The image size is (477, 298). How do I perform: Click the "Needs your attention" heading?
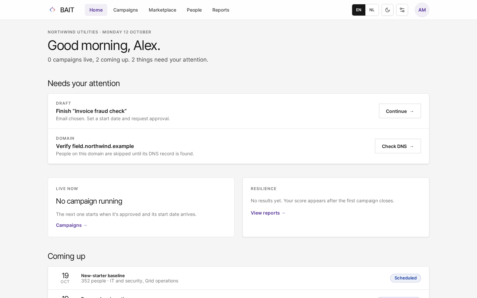[x=84, y=83]
